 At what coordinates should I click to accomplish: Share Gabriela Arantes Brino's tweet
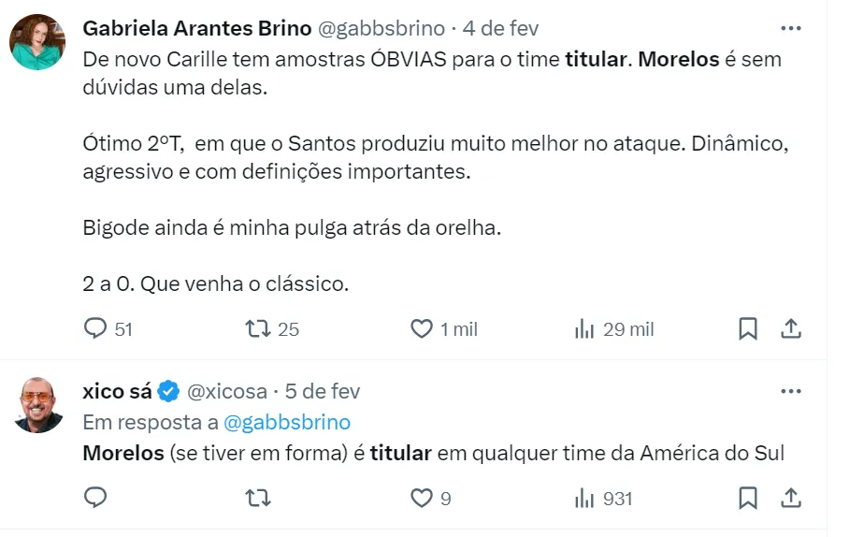(790, 328)
